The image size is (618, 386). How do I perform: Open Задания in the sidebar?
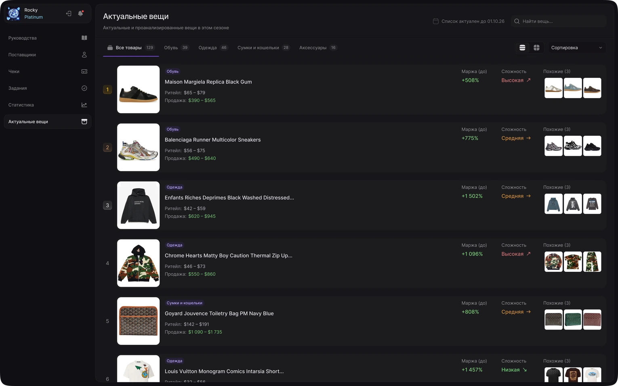pyautogui.click(x=48, y=88)
